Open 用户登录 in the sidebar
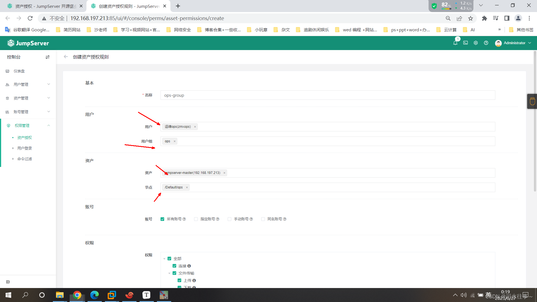The height and width of the screenshot is (302, 537). tap(25, 148)
